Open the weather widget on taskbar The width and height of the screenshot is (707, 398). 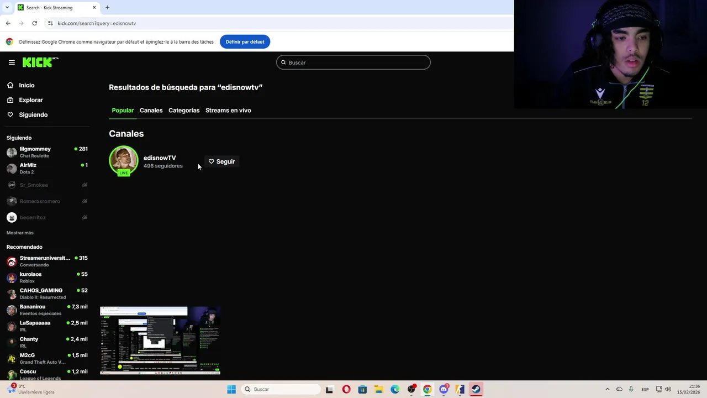(x=32, y=389)
